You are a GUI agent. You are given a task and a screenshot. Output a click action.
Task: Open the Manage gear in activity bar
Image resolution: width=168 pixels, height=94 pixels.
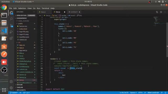pos(11,88)
